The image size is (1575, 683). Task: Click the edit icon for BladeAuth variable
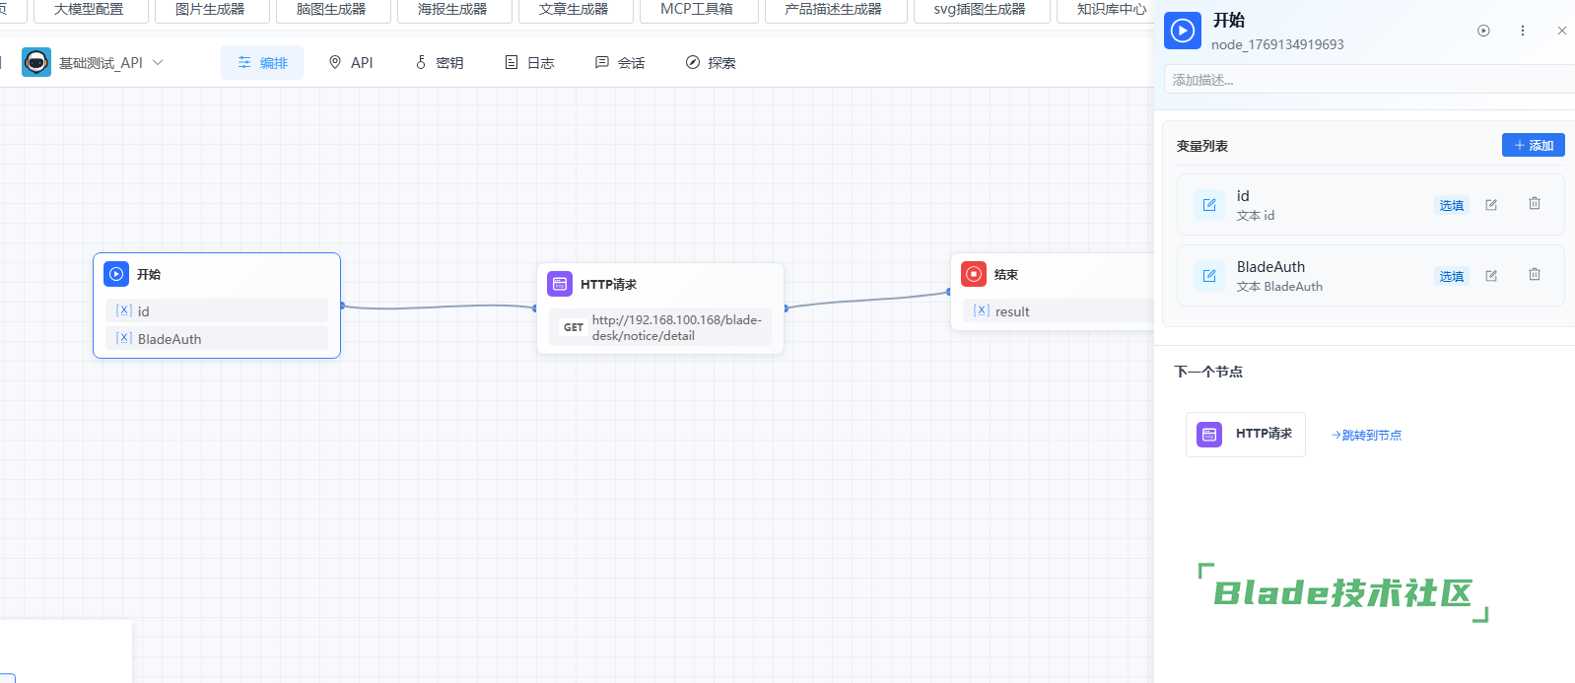[1491, 276]
